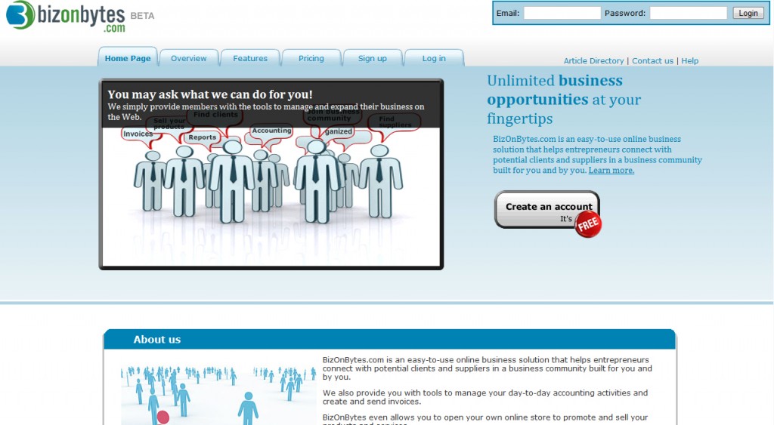Click the Find clients speech bubble
The image size is (774, 425).
[215, 115]
